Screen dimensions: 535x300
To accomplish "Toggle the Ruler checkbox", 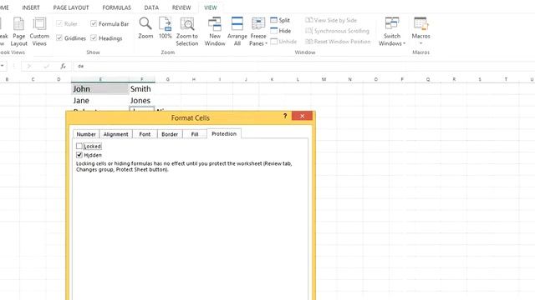I will click(x=59, y=23).
